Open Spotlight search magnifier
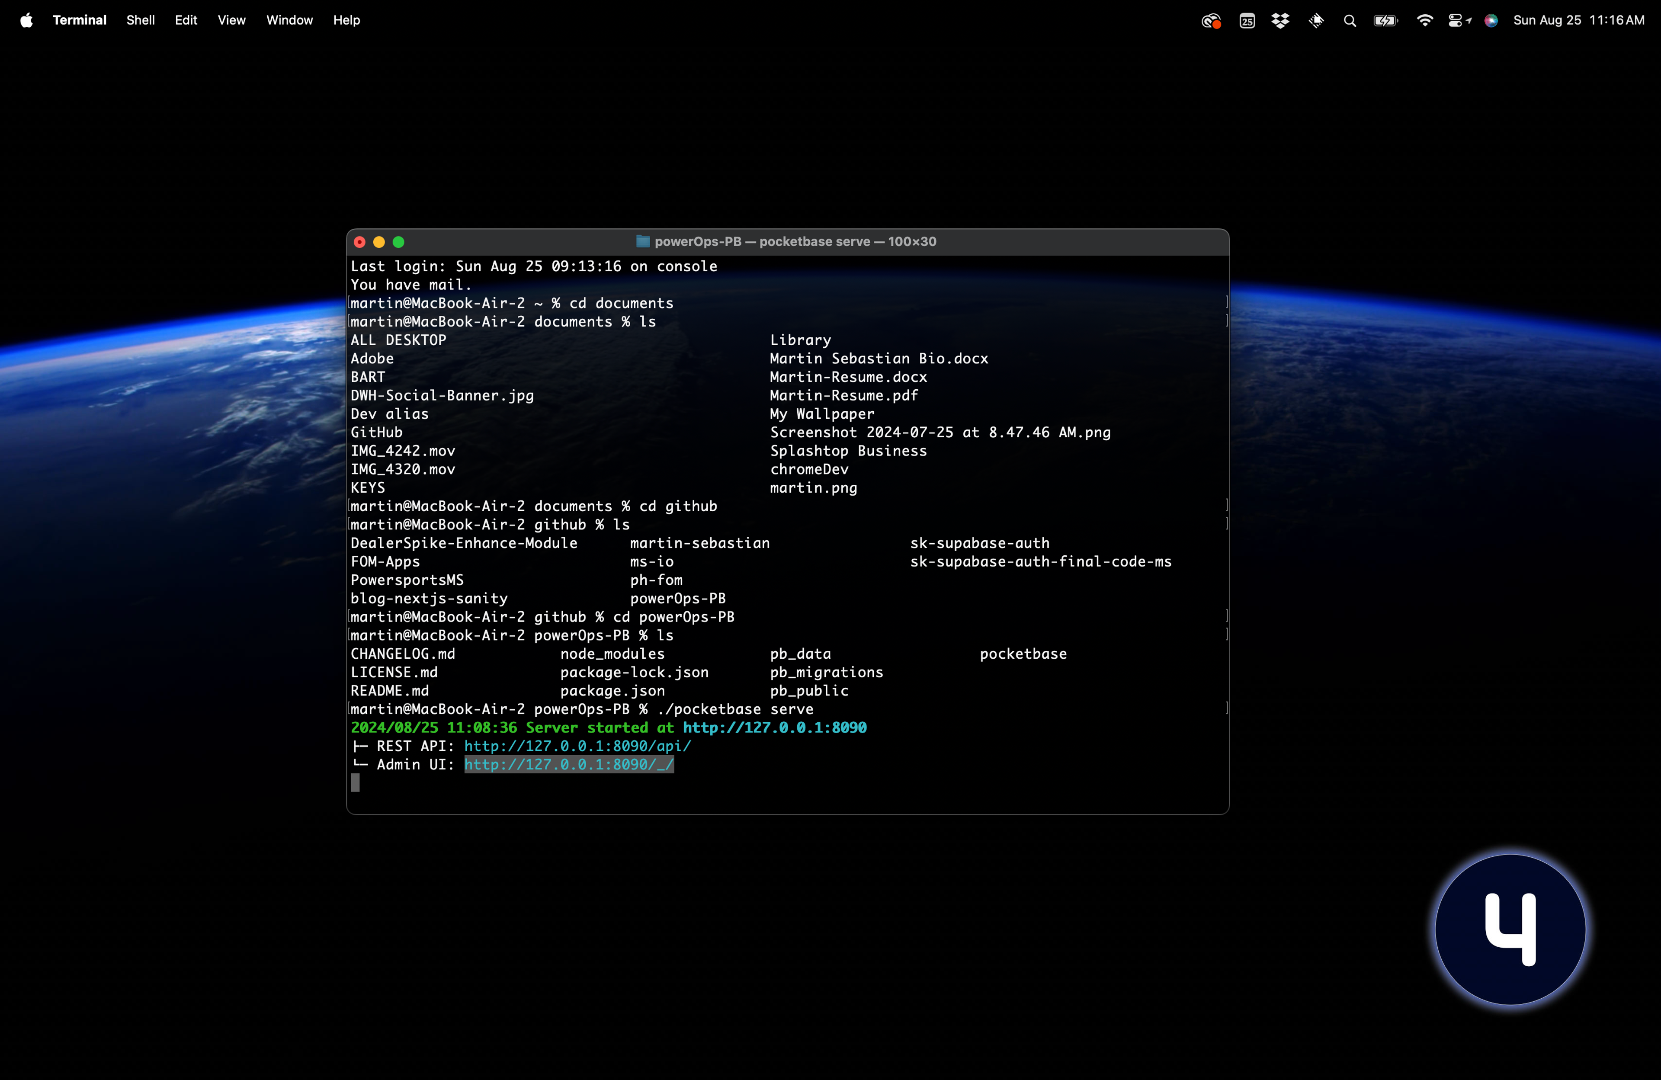This screenshot has height=1080, width=1661. click(1350, 21)
